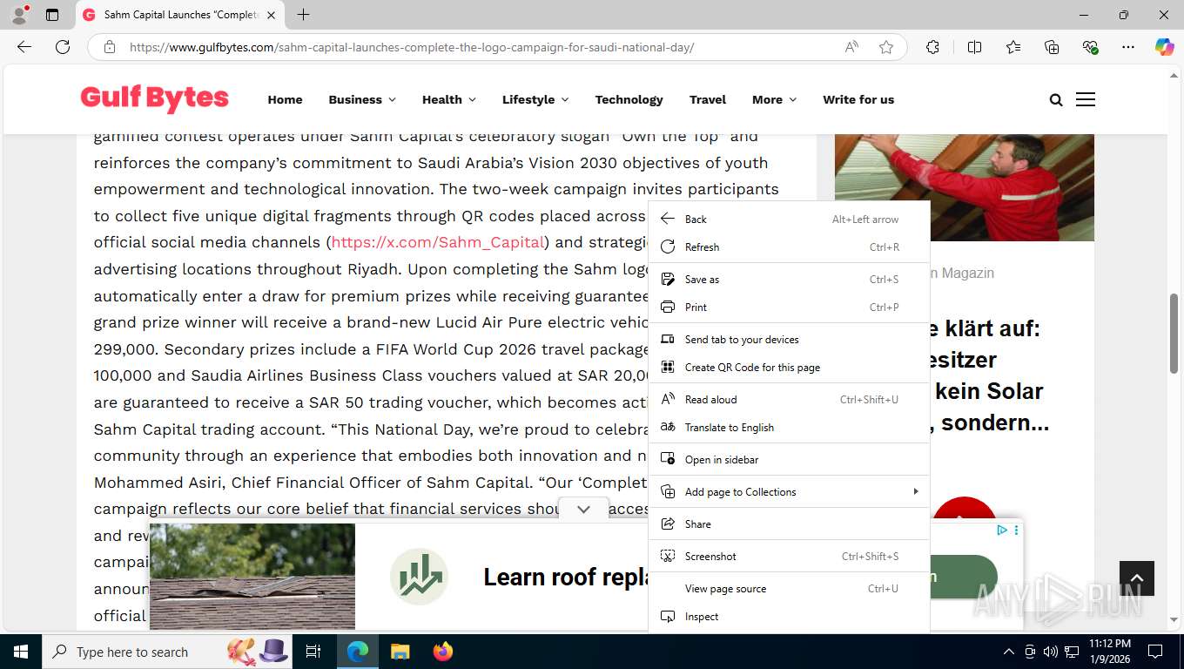
Task: Launch the Copilot icon
Action: point(1165,47)
